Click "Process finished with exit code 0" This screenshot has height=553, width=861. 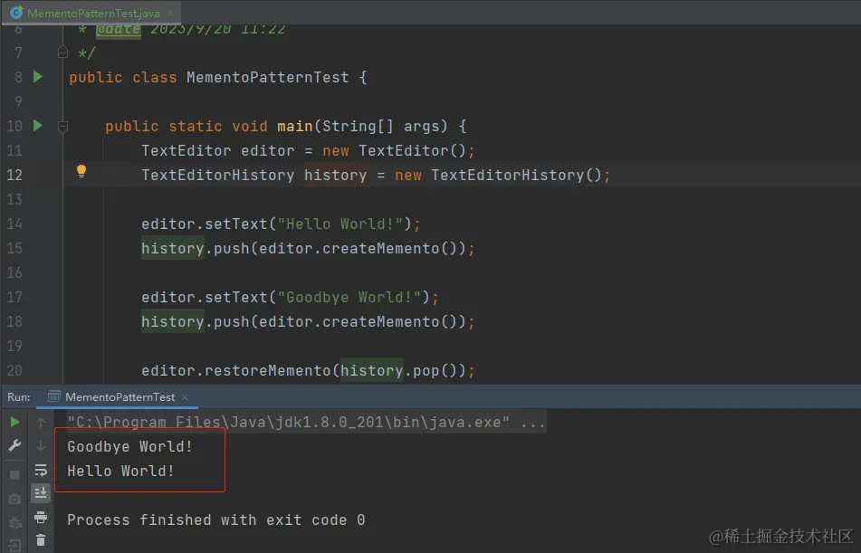[215, 520]
